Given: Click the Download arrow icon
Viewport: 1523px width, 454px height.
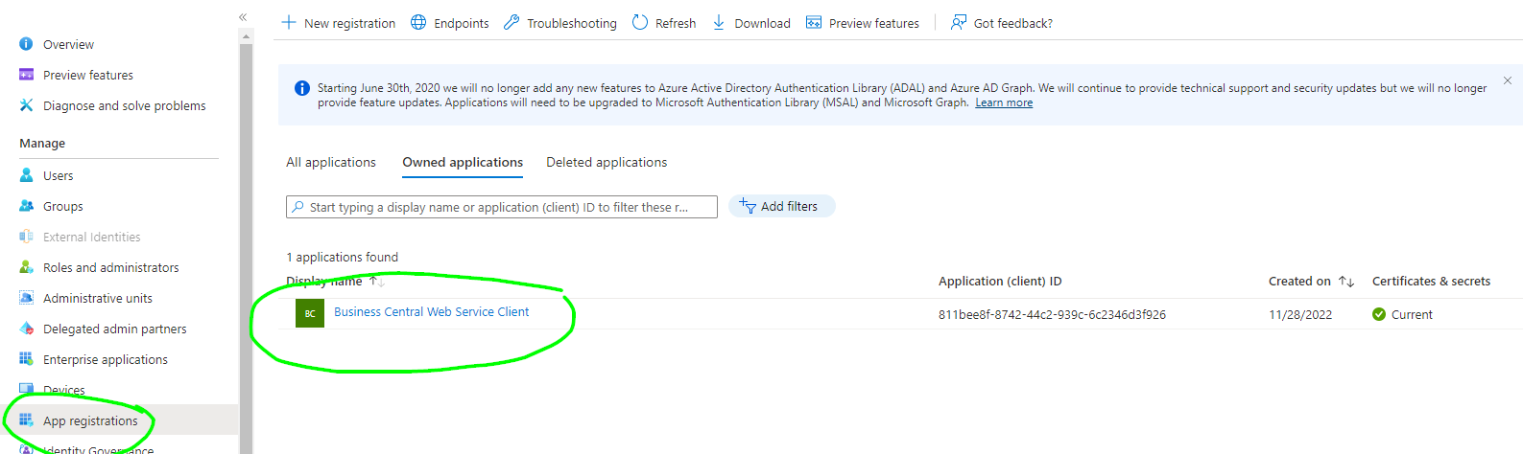Looking at the screenshot, I should (x=719, y=22).
